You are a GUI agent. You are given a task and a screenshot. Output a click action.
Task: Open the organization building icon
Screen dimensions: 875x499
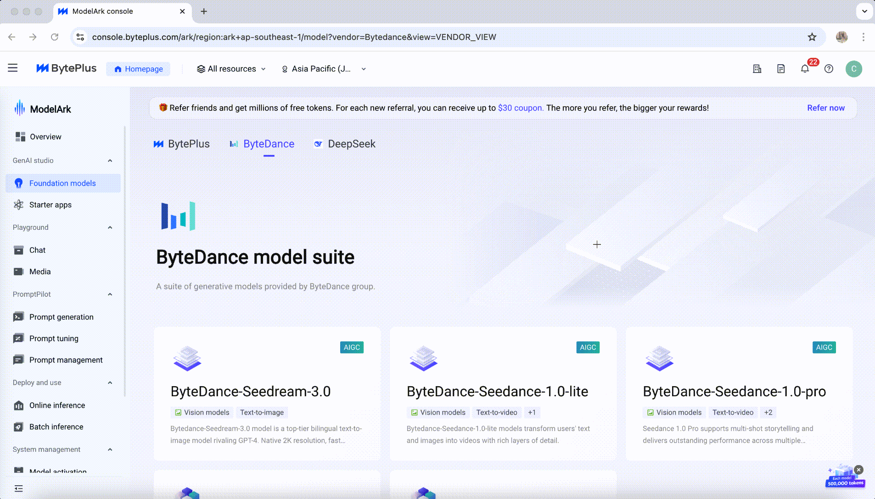757,69
